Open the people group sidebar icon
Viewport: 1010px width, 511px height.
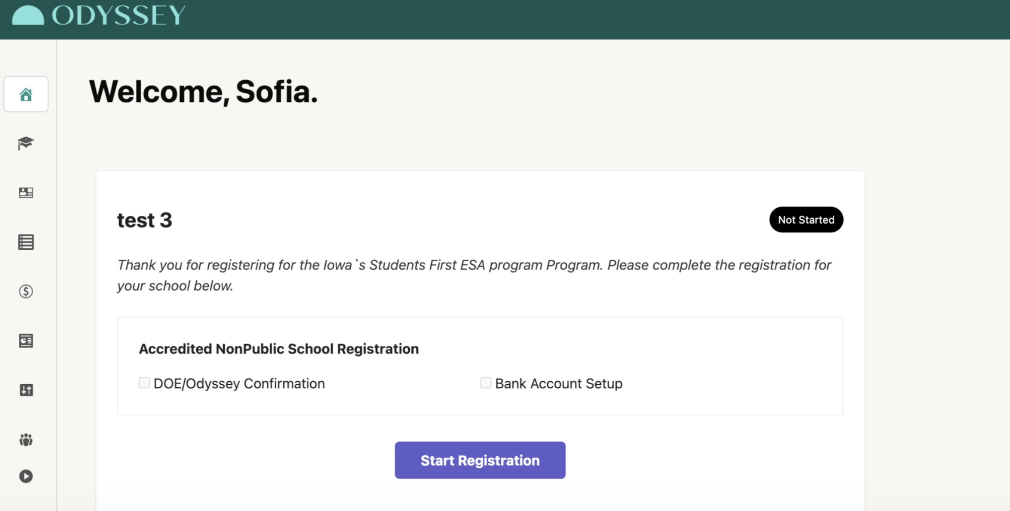pyautogui.click(x=26, y=440)
